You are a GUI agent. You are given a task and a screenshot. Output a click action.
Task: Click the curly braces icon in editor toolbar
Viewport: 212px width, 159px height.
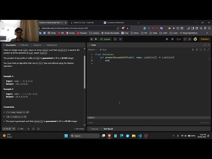pos(201,50)
